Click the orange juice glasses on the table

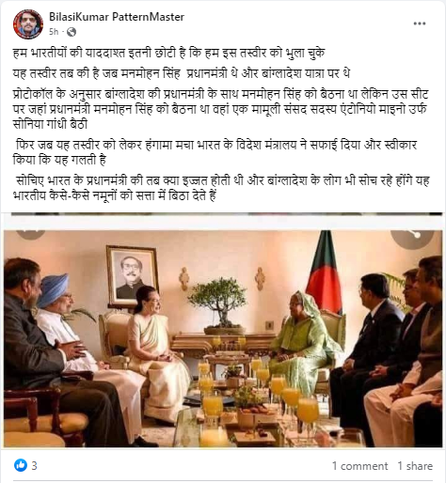261,397
